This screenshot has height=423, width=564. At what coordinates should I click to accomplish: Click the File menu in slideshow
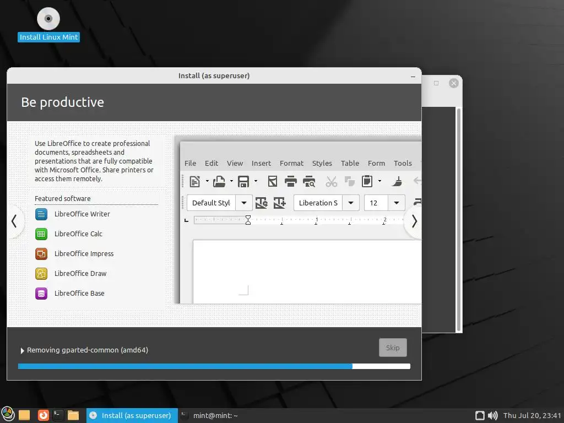tap(190, 163)
